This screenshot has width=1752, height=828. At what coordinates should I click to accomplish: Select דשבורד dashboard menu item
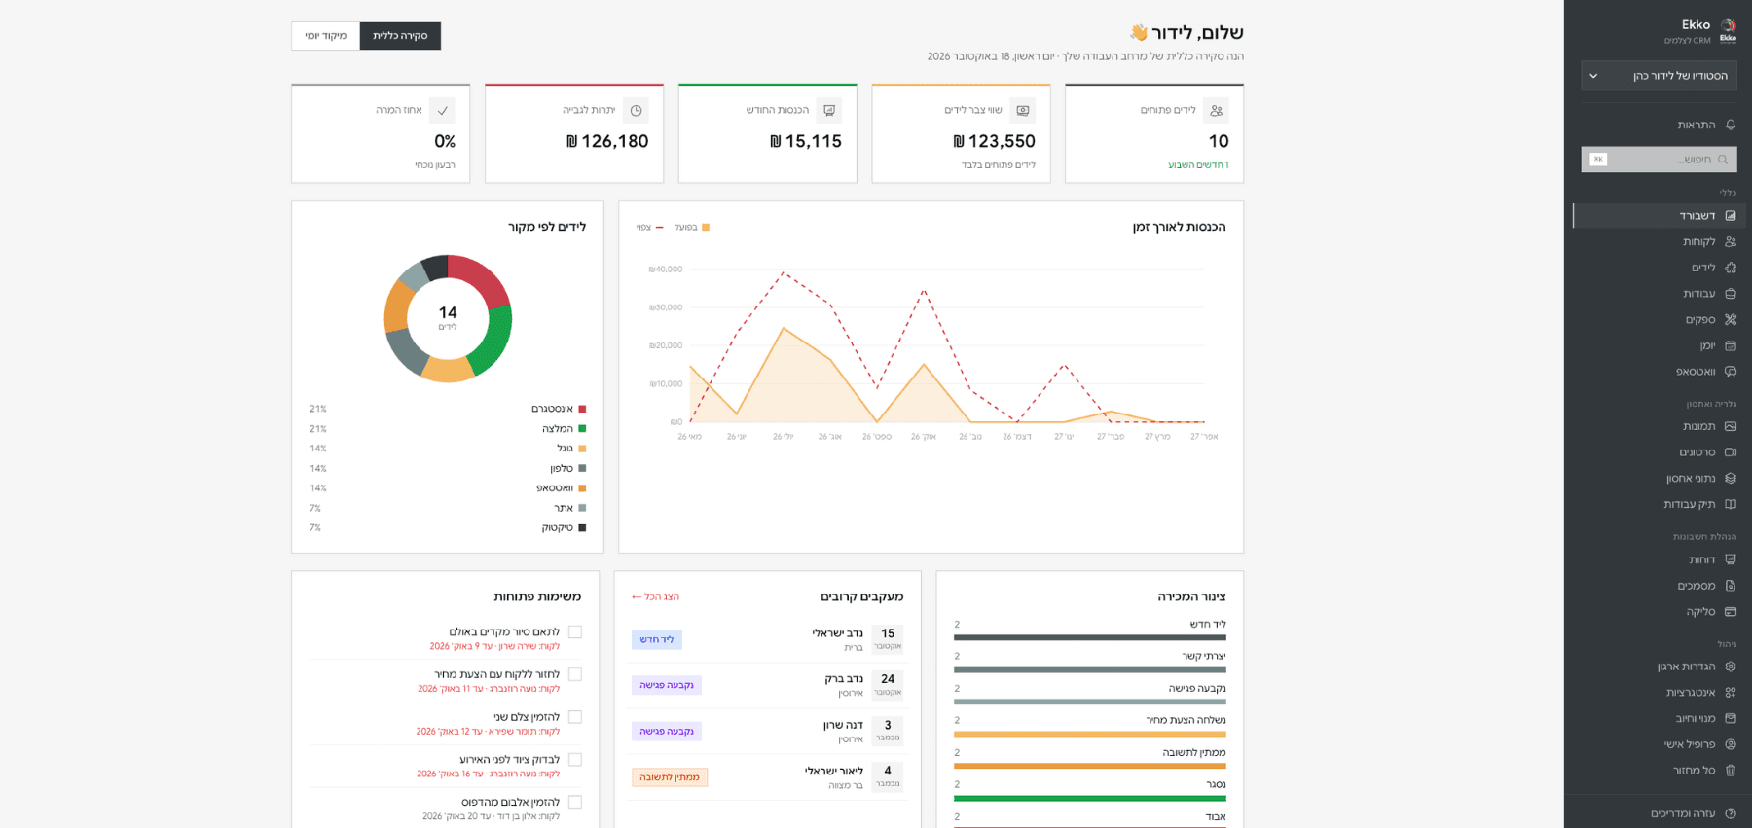(1659, 216)
